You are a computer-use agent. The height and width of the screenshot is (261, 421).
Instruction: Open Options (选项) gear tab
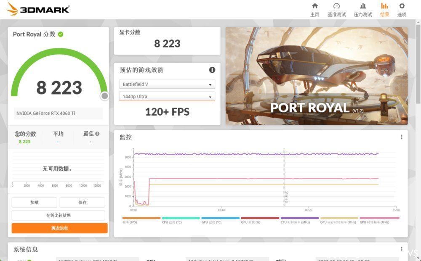(402, 10)
